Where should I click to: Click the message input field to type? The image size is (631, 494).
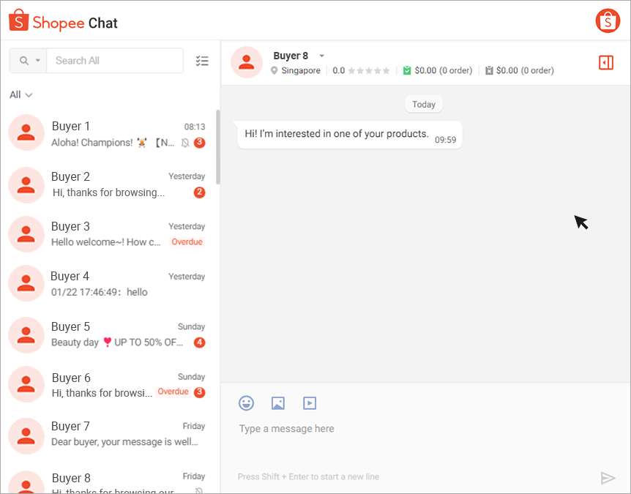click(366, 428)
